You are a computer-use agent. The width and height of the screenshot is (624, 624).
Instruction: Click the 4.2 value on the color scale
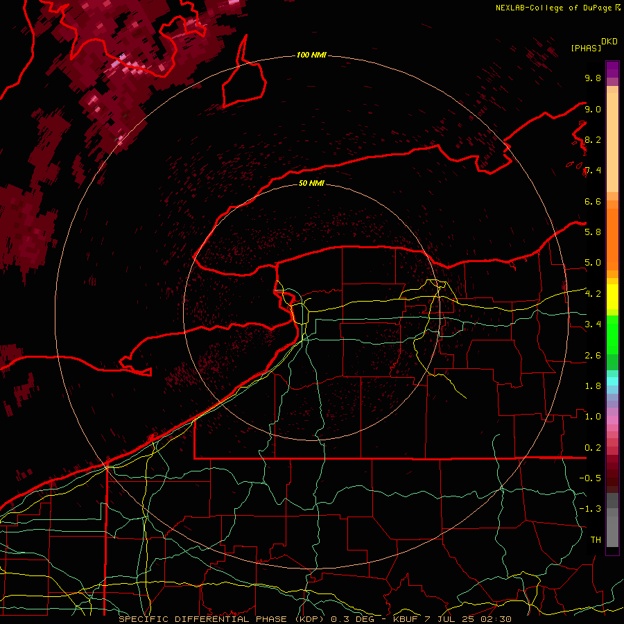pos(593,294)
